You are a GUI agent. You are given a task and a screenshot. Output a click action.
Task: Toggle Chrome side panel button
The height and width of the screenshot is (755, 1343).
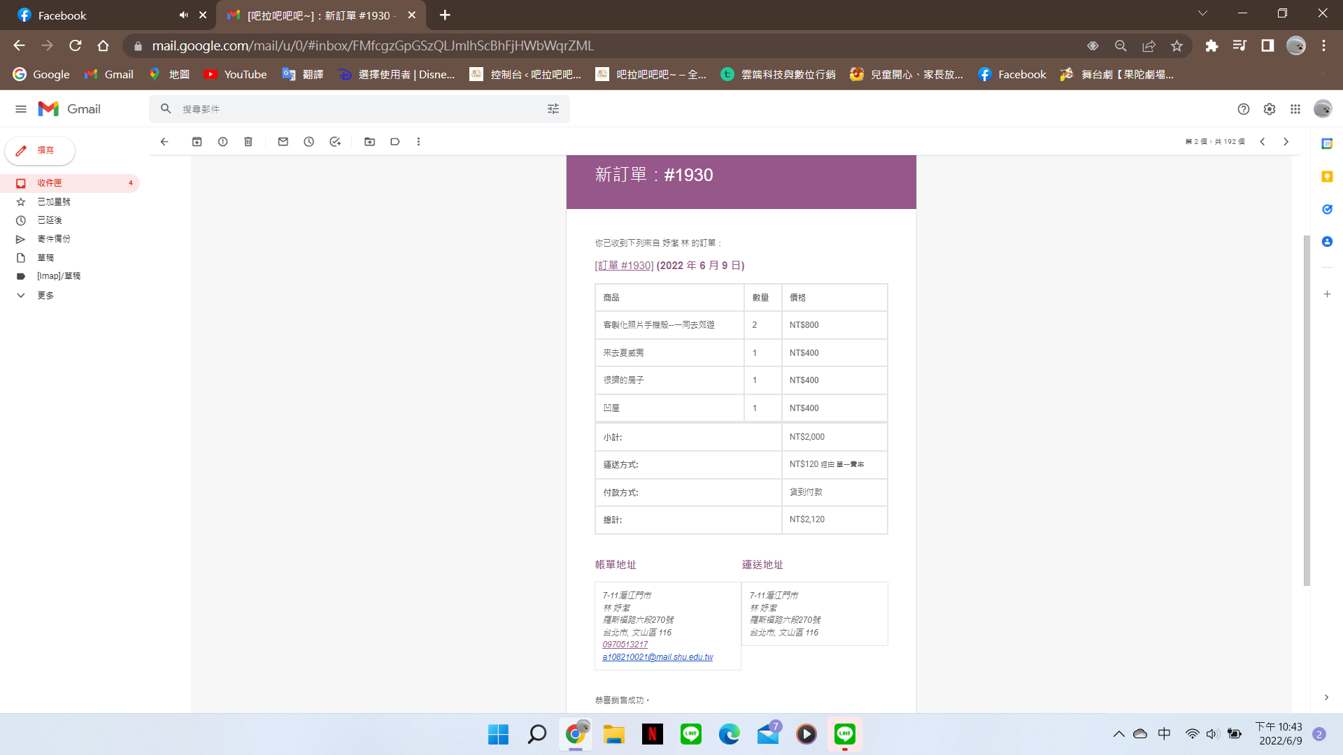click(x=1267, y=46)
